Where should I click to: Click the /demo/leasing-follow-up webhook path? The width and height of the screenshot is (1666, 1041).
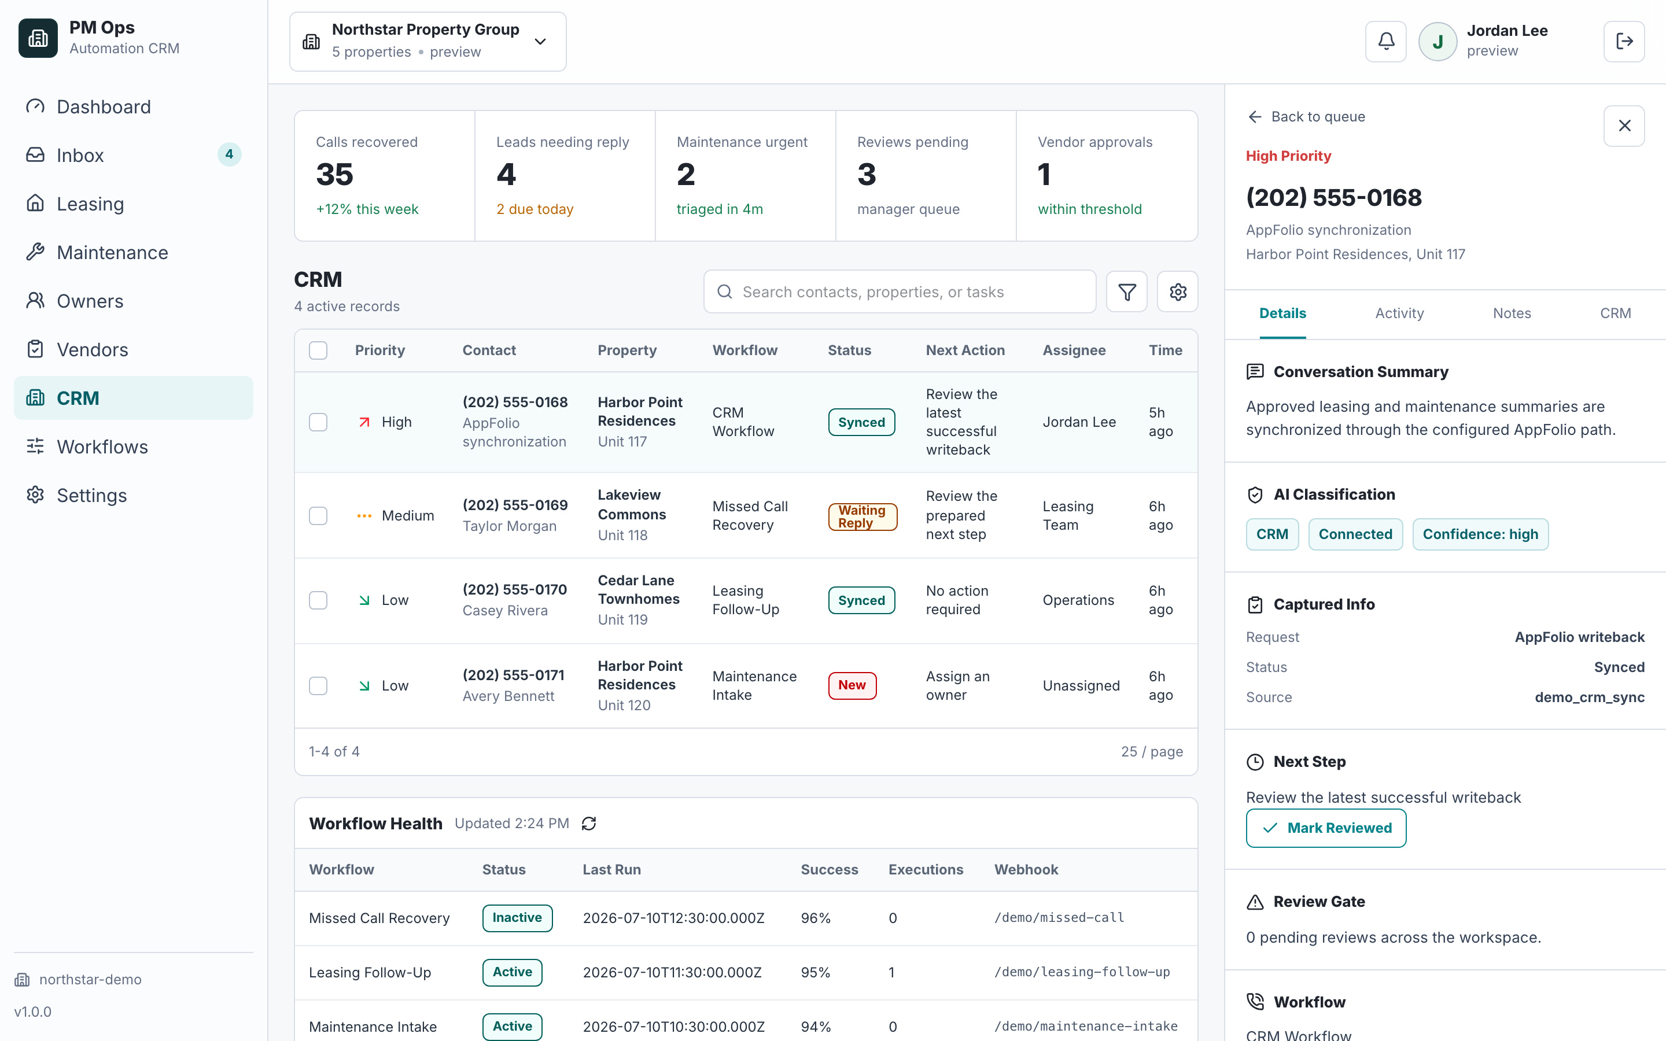pos(1082,972)
